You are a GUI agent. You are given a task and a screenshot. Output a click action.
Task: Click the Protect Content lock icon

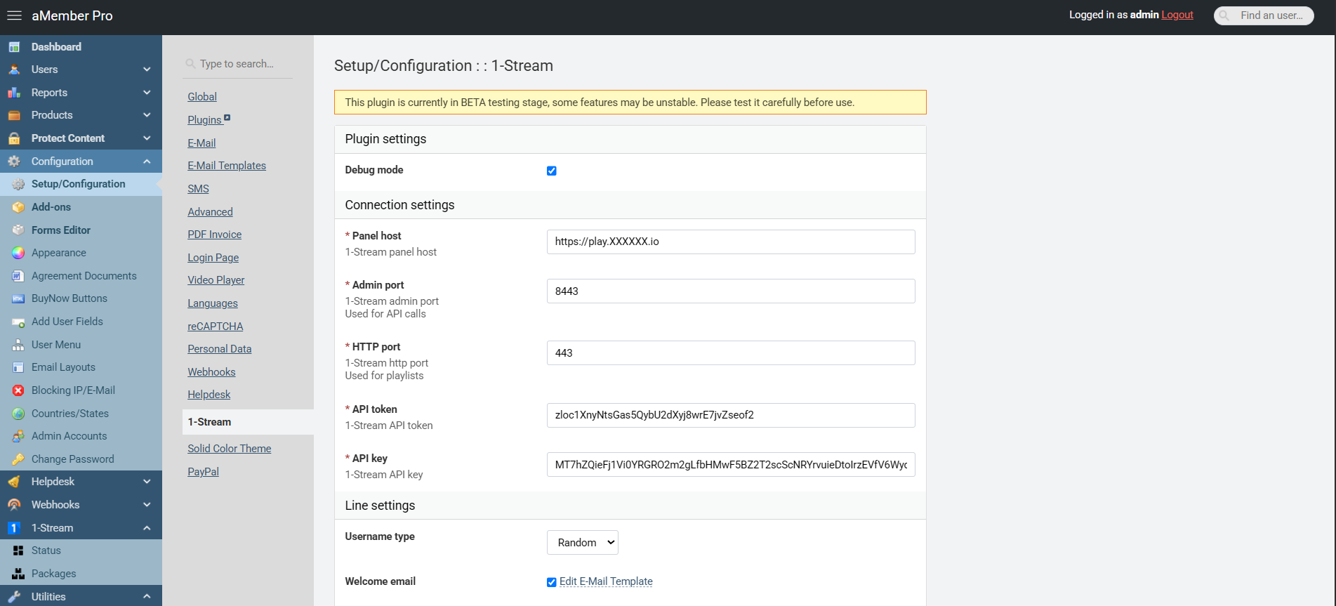click(x=14, y=138)
